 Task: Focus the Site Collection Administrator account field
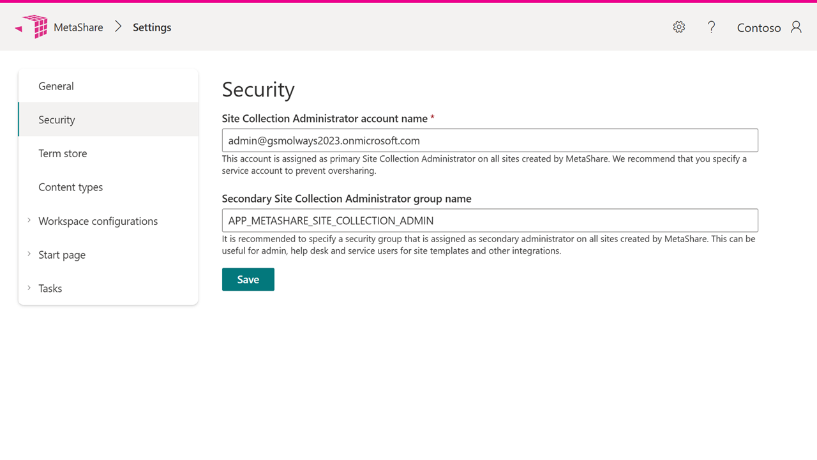490,141
